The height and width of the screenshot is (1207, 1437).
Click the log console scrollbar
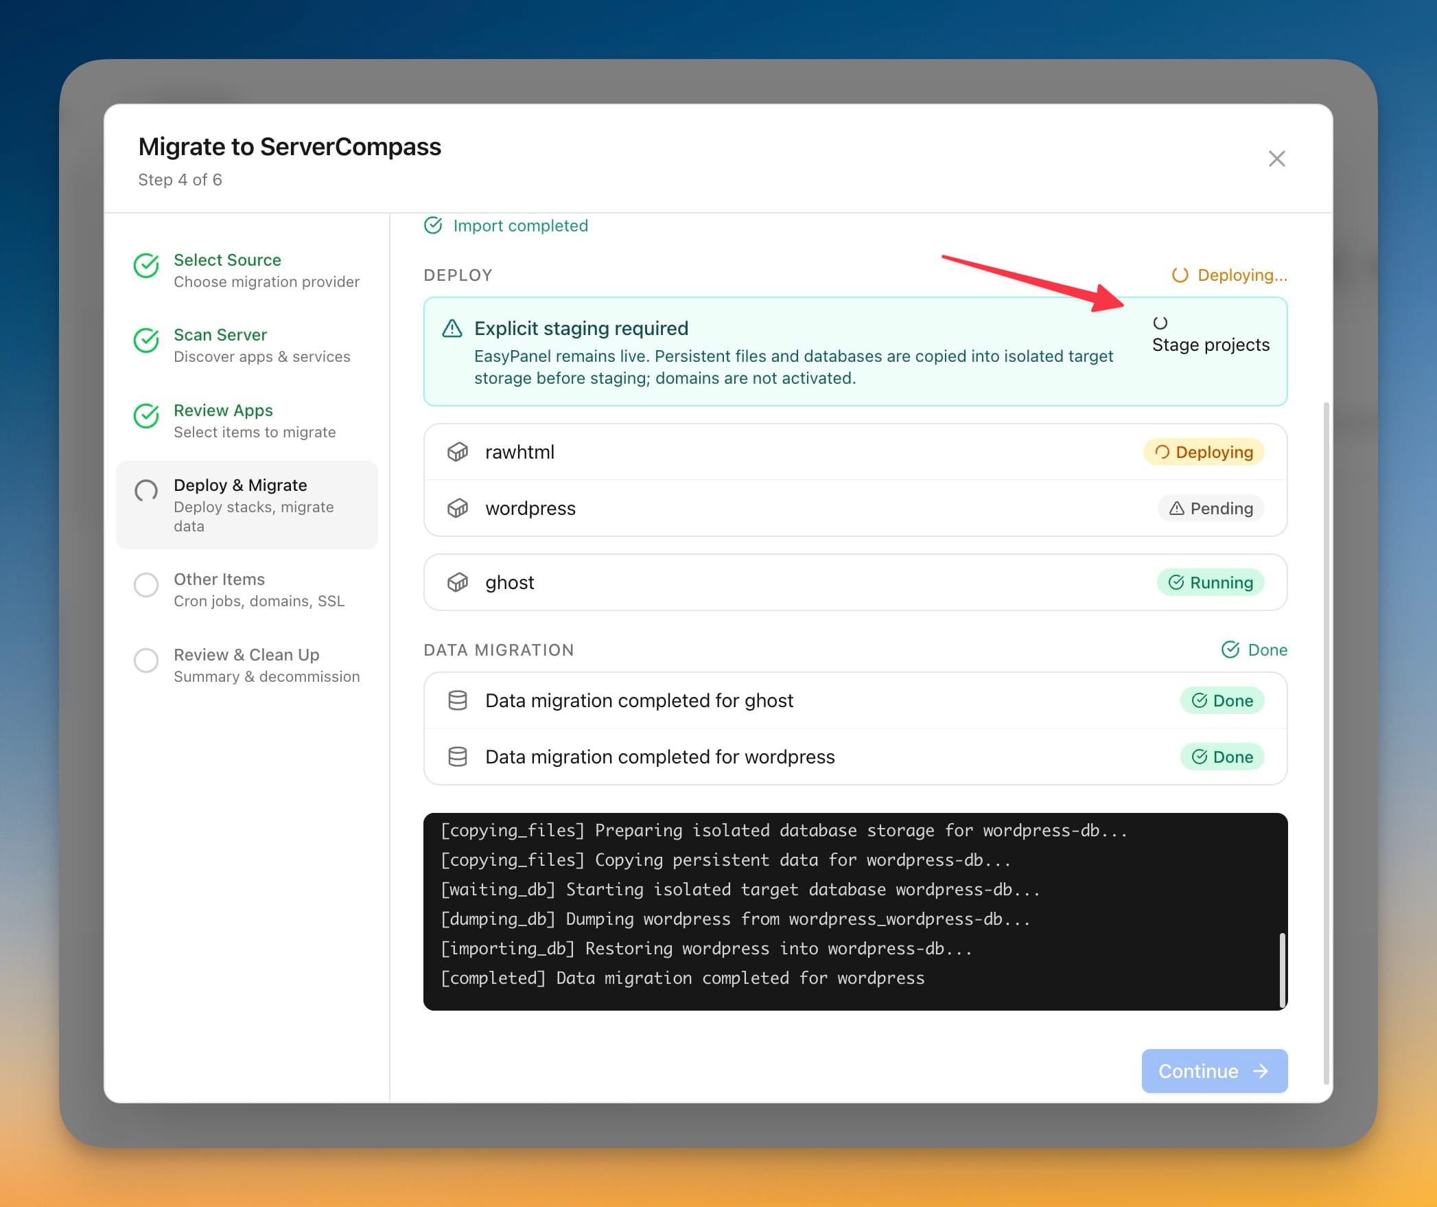(x=1282, y=970)
